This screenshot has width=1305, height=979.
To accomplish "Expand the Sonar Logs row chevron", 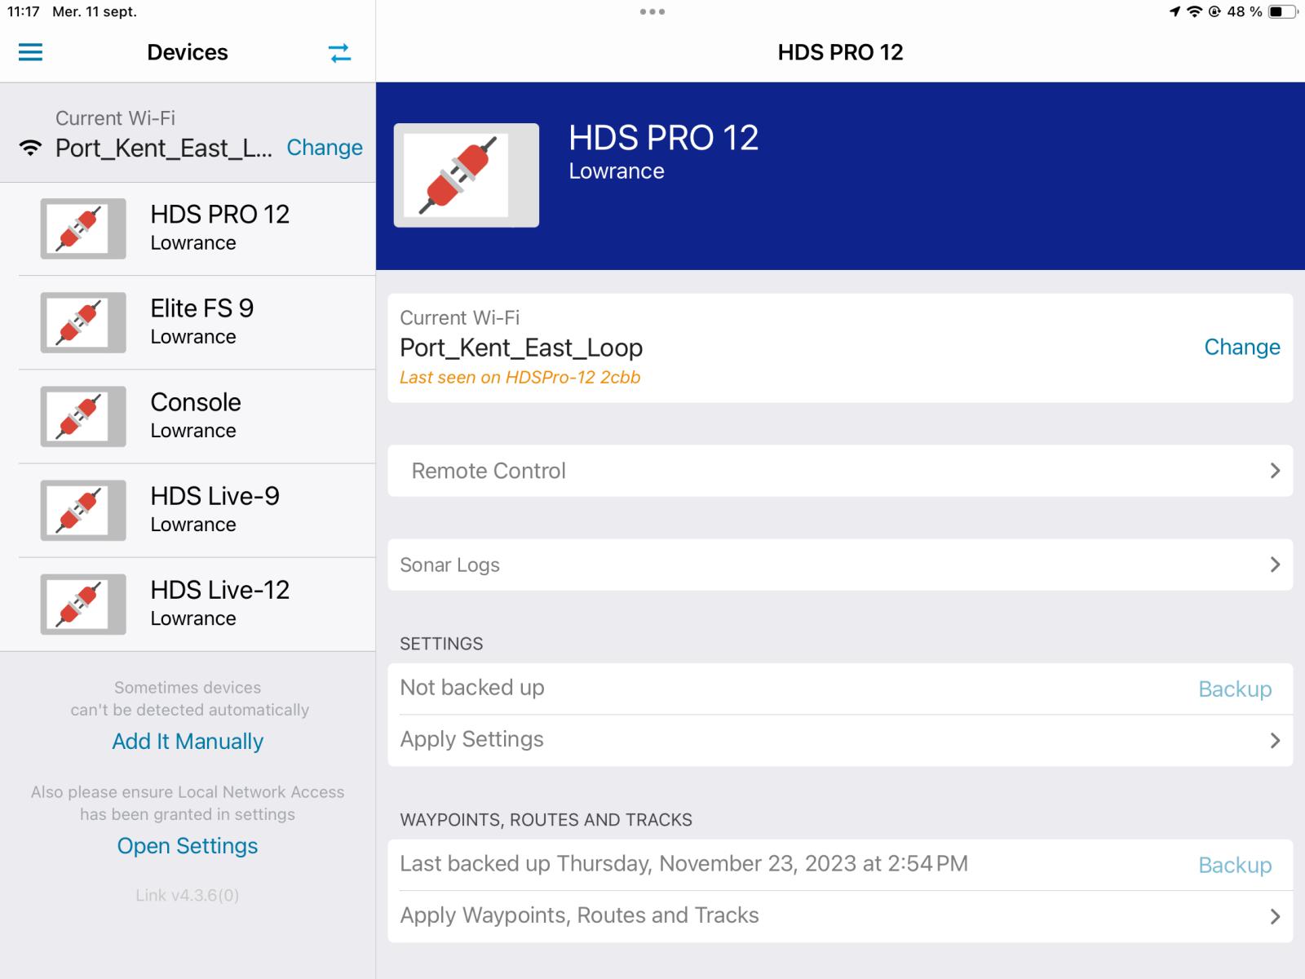I will [1275, 565].
